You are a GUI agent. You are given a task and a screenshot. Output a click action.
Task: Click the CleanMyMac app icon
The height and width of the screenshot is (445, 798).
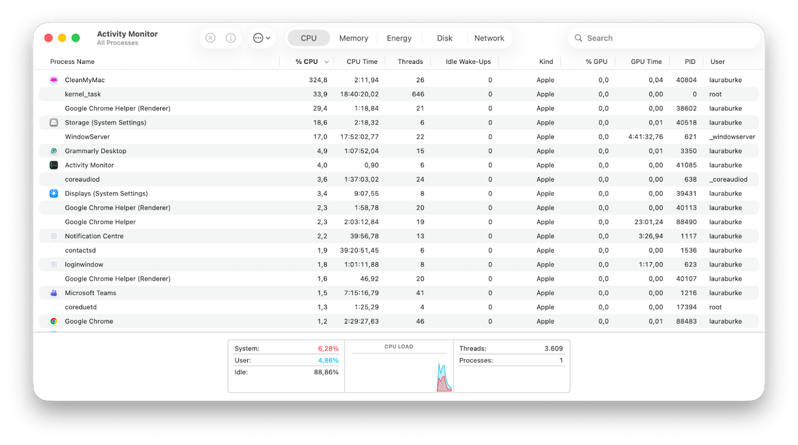pos(53,79)
